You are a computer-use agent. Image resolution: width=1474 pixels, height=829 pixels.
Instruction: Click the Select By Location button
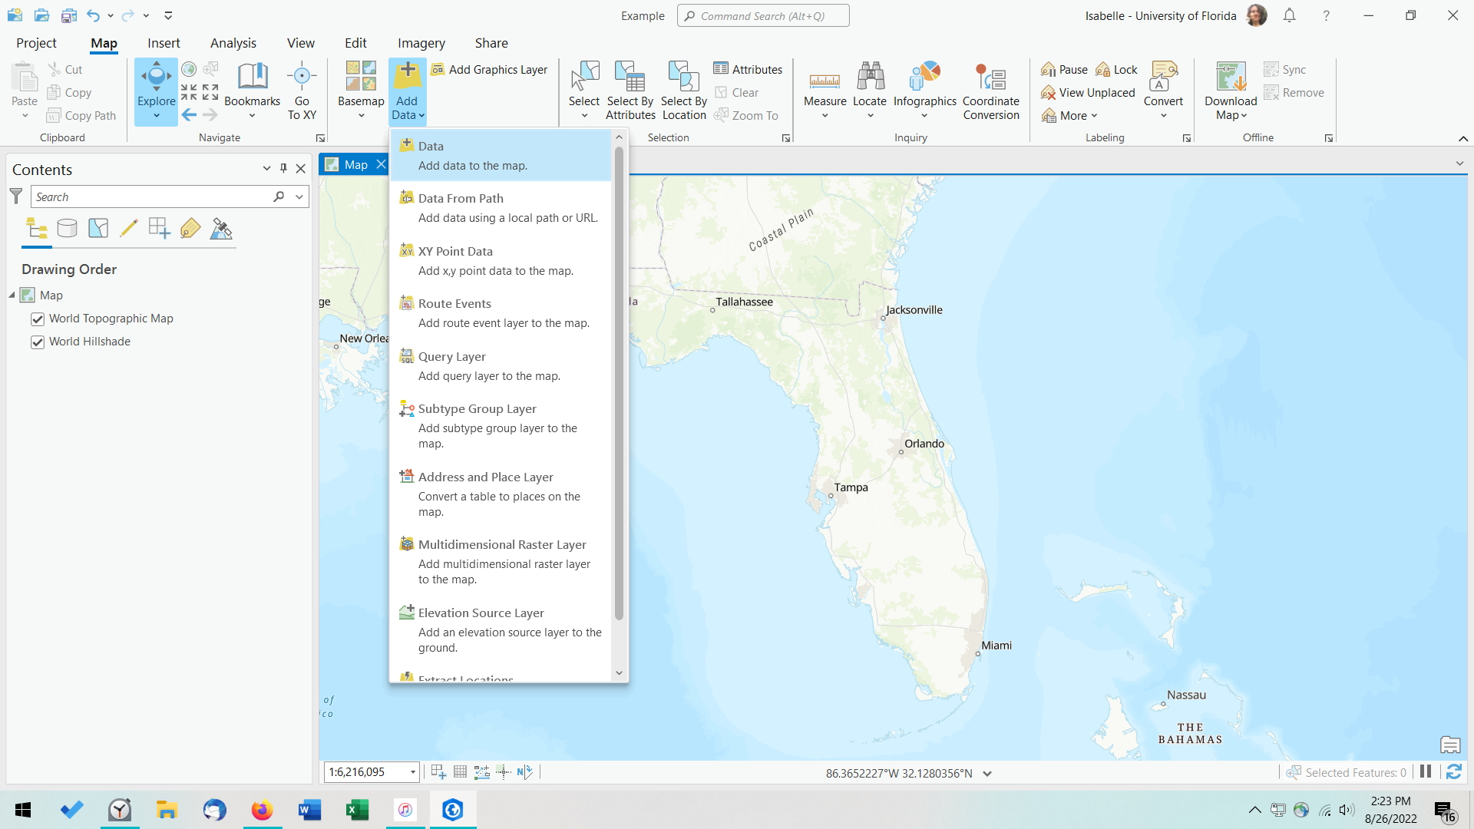[683, 91]
